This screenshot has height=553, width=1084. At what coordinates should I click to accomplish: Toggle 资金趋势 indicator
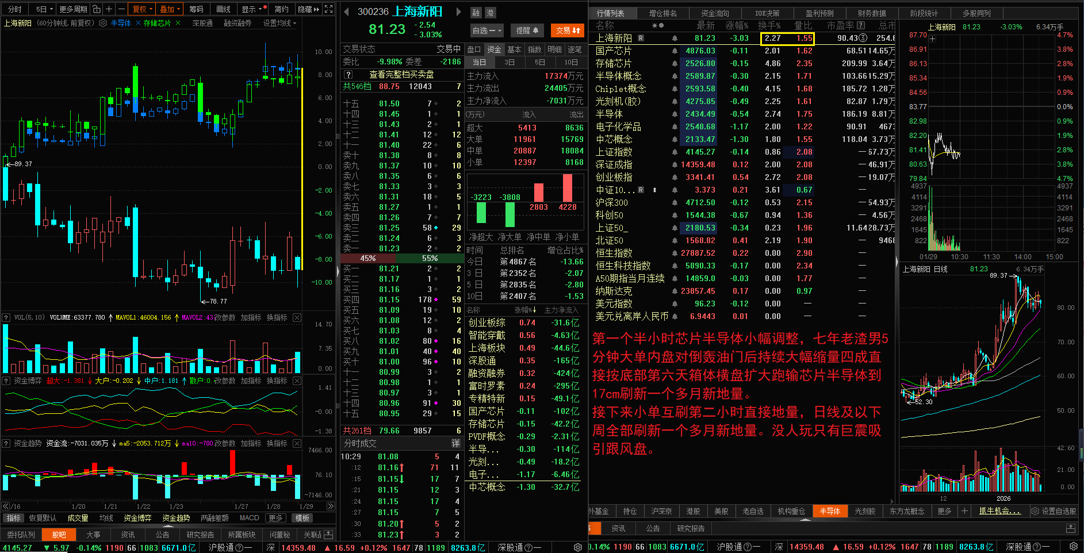176,518
